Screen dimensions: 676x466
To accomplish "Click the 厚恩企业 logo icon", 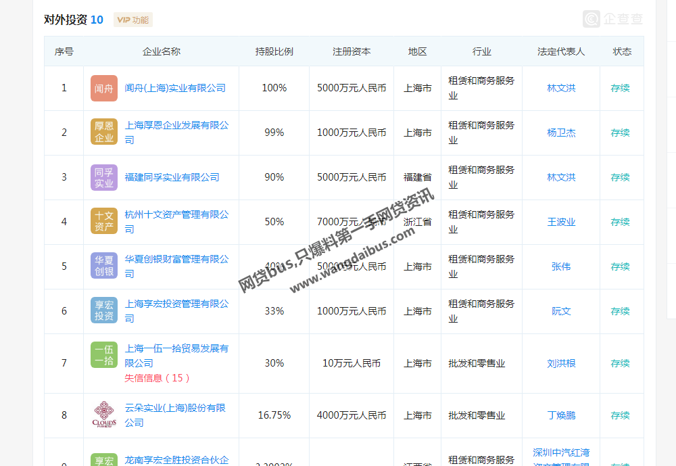I will point(103,132).
